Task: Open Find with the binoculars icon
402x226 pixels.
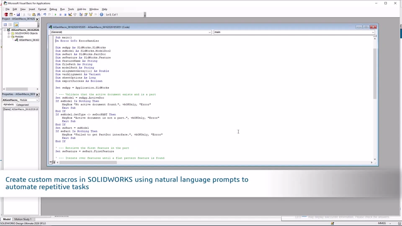Action: [x=39, y=15]
